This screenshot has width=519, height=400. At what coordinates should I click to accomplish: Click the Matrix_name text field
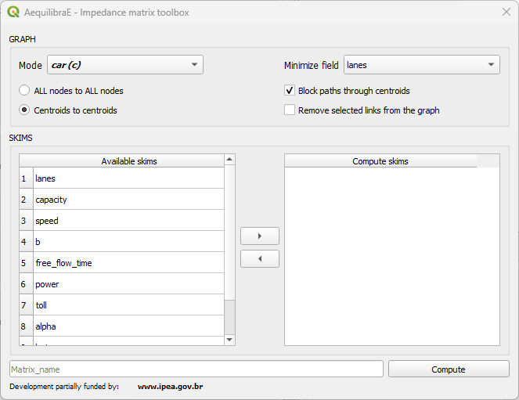[196, 369]
